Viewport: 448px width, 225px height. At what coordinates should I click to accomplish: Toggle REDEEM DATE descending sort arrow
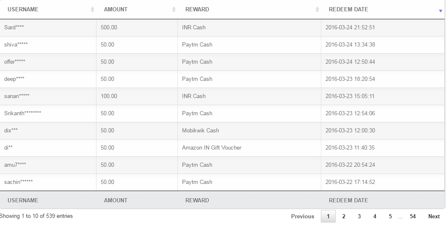pyautogui.click(x=440, y=11)
